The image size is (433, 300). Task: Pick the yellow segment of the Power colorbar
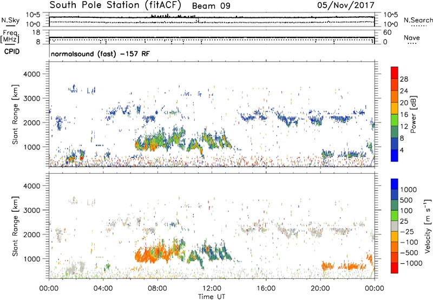pyautogui.click(x=395, y=108)
